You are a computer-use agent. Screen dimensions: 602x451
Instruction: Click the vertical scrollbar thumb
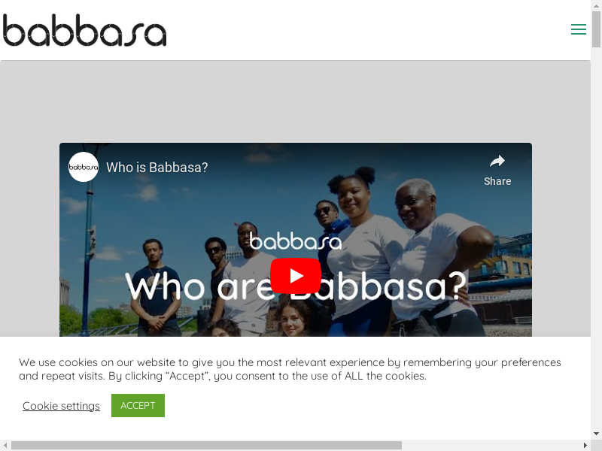pyautogui.click(x=596, y=29)
